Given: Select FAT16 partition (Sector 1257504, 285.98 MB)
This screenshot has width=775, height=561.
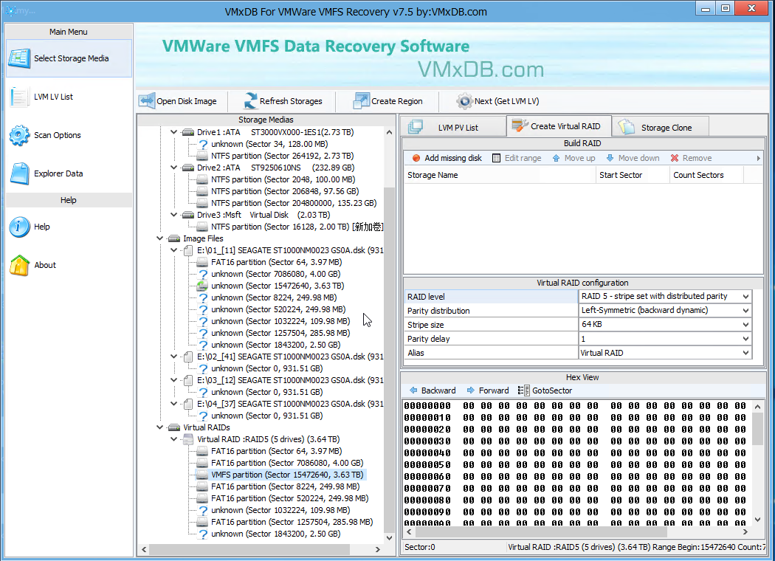Looking at the screenshot, I should pyautogui.click(x=292, y=523).
